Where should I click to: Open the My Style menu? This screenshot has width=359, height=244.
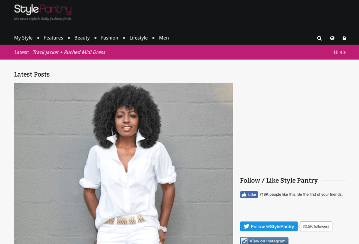[23, 38]
